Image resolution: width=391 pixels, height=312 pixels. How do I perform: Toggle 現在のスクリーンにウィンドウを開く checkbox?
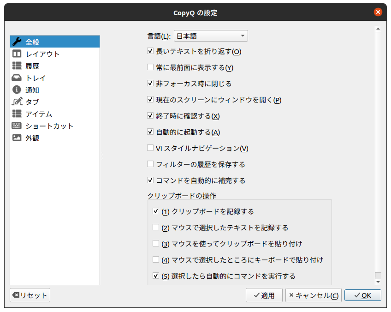click(150, 99)
